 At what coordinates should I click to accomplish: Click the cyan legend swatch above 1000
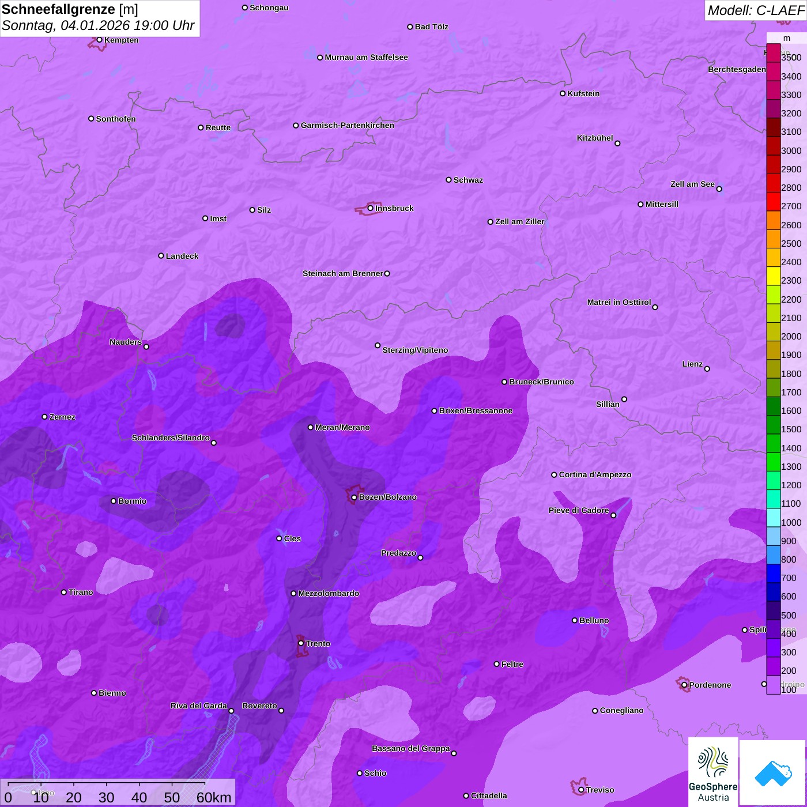click(x=774, y=518)
